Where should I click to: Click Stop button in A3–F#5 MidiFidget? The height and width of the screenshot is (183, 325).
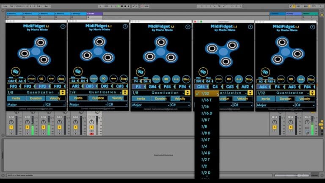(x=311, y=79)
